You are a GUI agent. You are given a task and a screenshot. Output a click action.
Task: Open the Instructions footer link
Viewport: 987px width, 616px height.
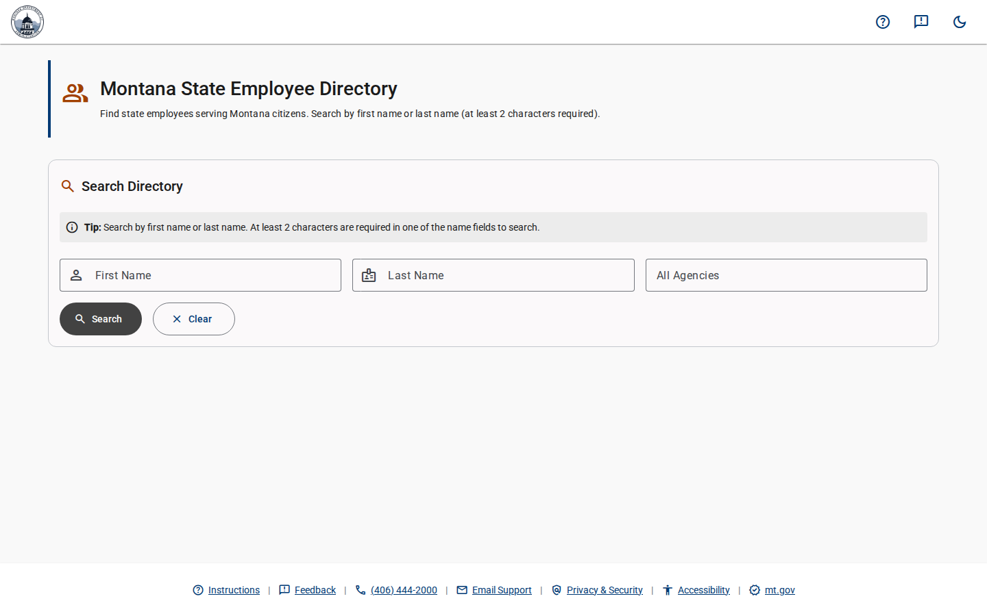click(x=234, y=590)
